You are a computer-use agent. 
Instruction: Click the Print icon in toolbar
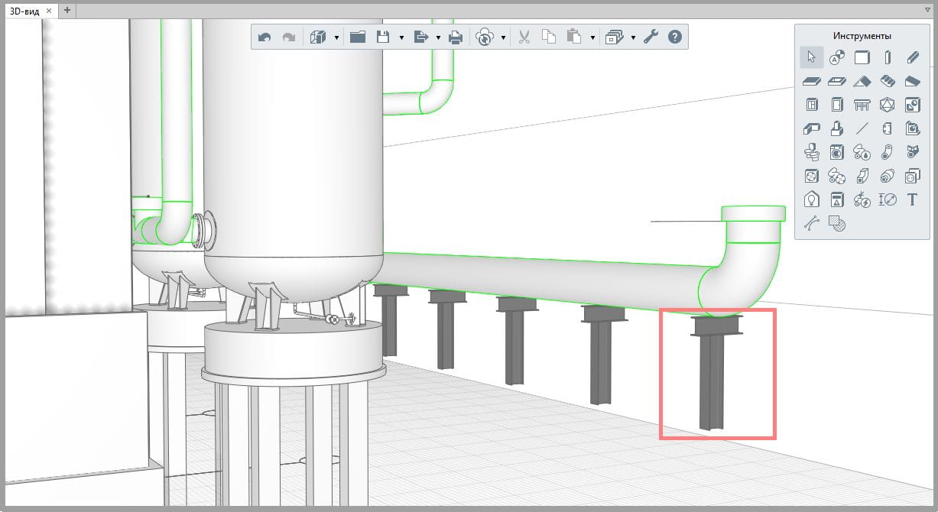click(456, 37)
